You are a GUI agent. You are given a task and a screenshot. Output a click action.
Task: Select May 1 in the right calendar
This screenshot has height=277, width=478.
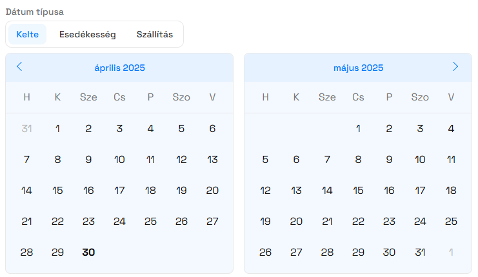(358, 128)
